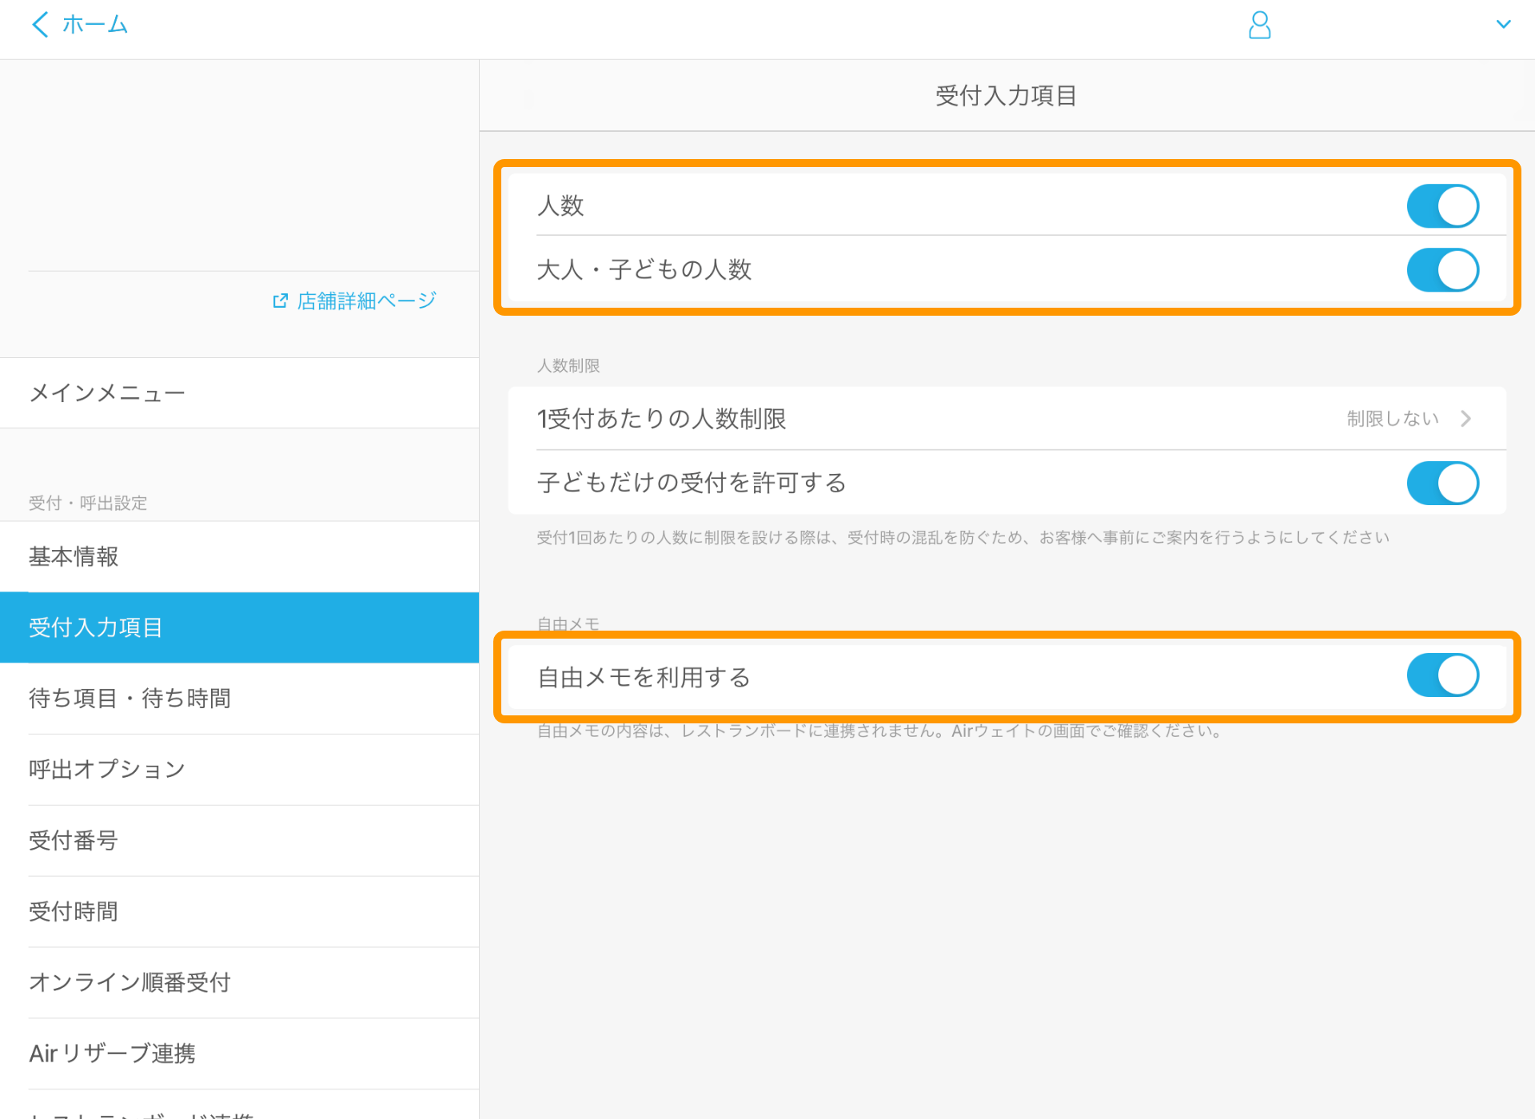The width and height of the screenshot is (1535, 1119).
Task: Open the 受付番号 settings page
Action: pos(73,841)
